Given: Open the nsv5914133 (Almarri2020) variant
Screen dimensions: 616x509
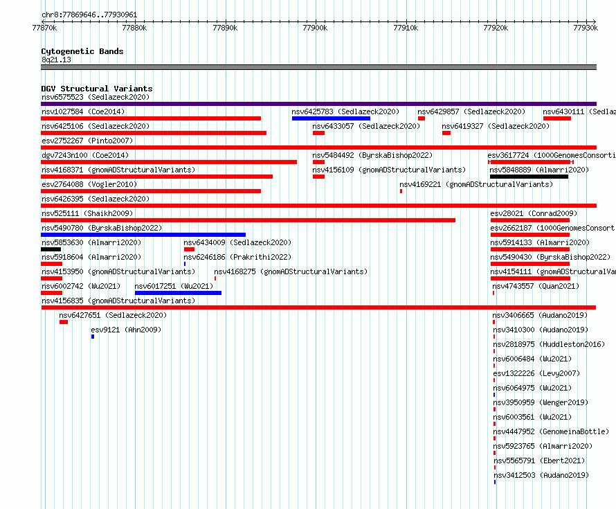Looking at the screenshot, I should [x=540, y=242].
